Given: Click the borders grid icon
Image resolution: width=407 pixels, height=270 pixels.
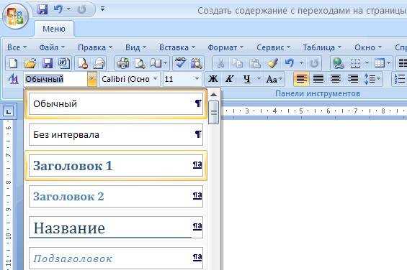Looking at the screenshot, I should click(355, 63).
